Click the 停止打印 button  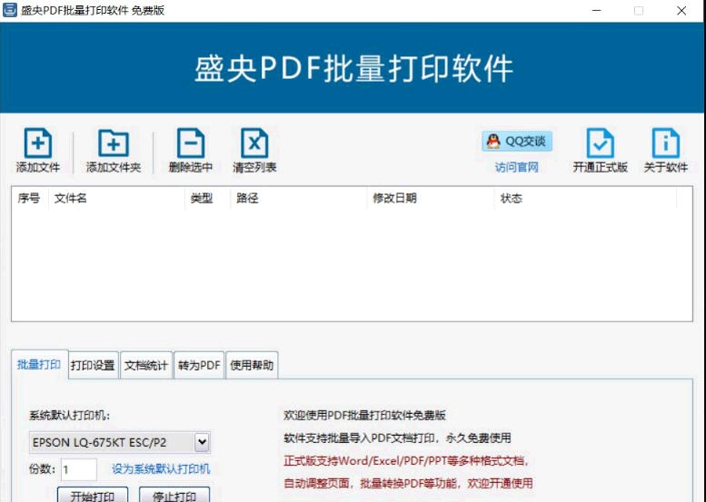174,495
